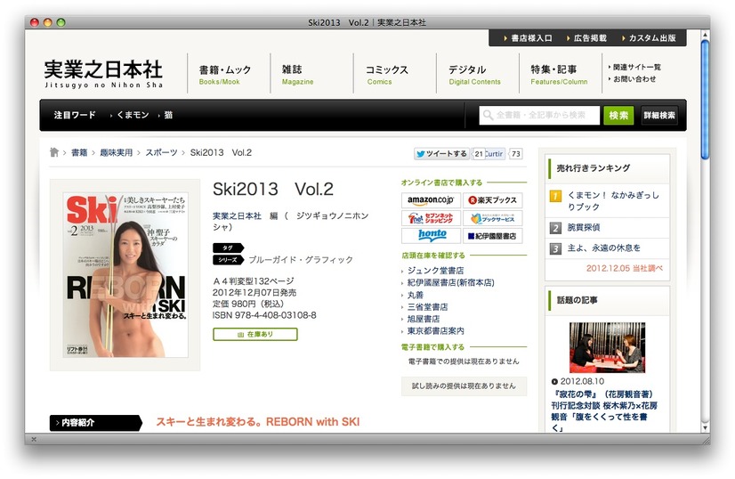Viewport: 735px width, 479px height.
Task: Open the お問い合わせ link
Action: pyautogui.click(x=634, y=79)
